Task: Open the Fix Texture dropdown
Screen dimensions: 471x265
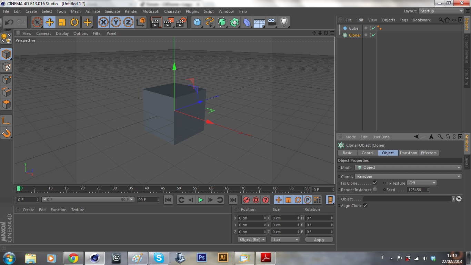Action: 422,183
